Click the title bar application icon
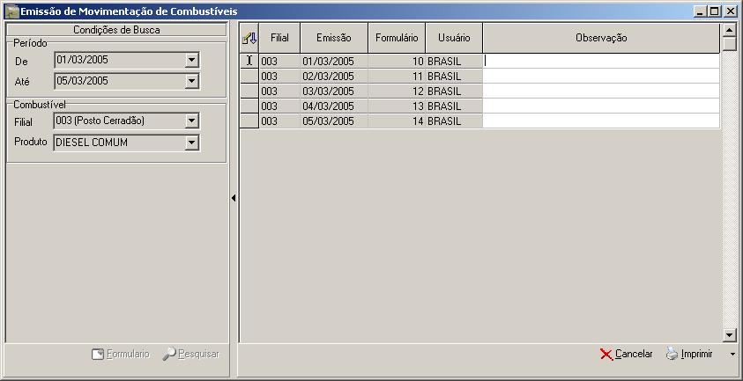 tap(11, 11)
